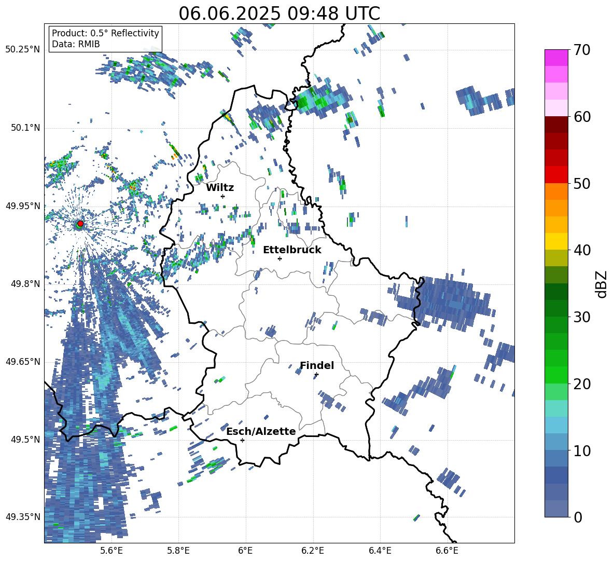Click the orange colorbar segment below 50
Image resolution: width=614 pixels, height=561 pixels.
[x=556, y=191]
